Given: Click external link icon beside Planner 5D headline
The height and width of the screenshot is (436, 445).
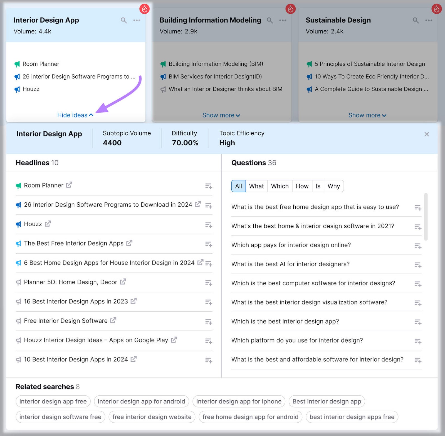Looking at the screenshot, I should point(123,282).
